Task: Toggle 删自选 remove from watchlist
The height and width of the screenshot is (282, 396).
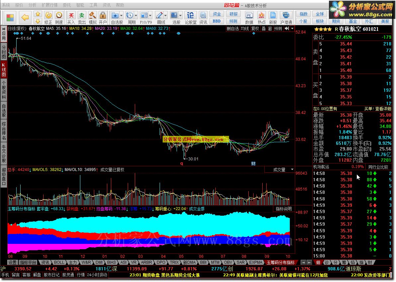Action: [x=233, y=28]
